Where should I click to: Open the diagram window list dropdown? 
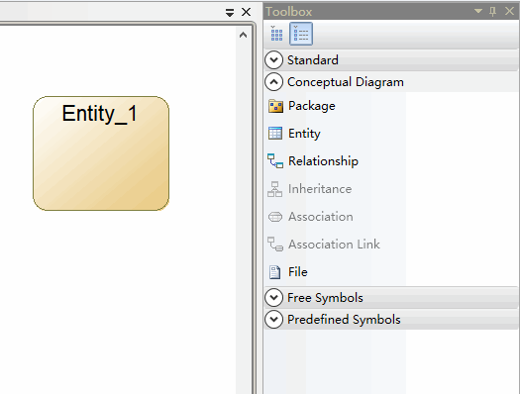(230, 13)
